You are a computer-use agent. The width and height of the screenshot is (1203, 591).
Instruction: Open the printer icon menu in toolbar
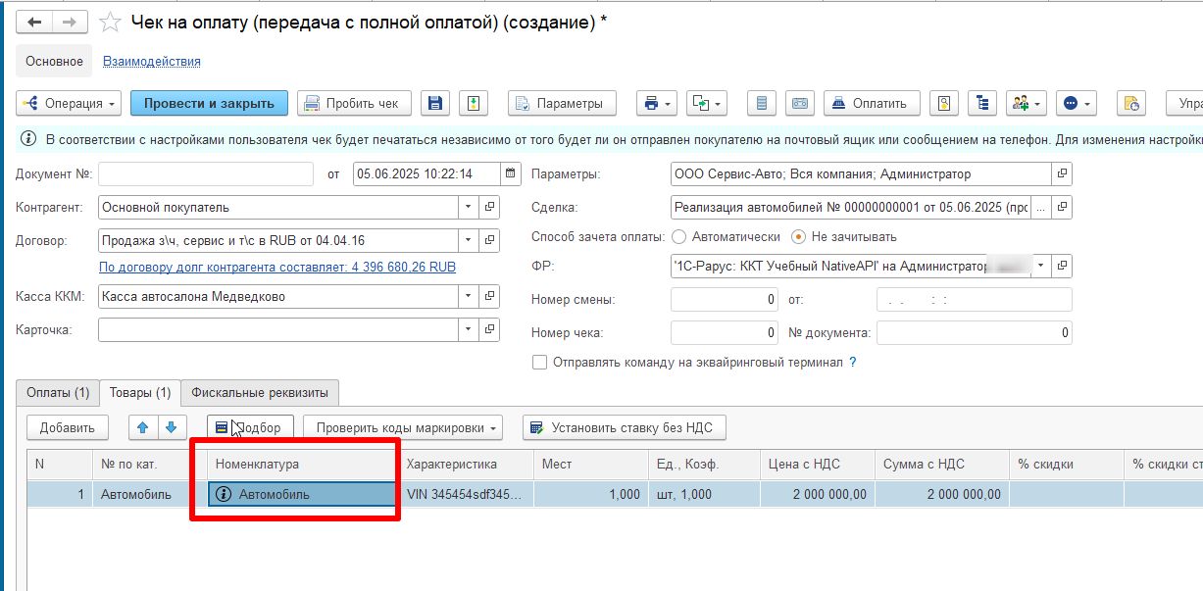[656, 103]
